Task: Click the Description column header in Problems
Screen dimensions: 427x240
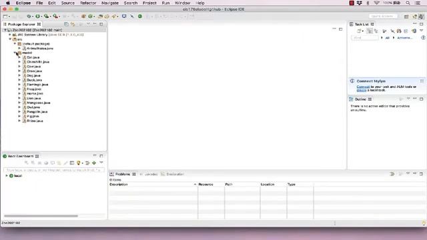Action: pos(153,185)
